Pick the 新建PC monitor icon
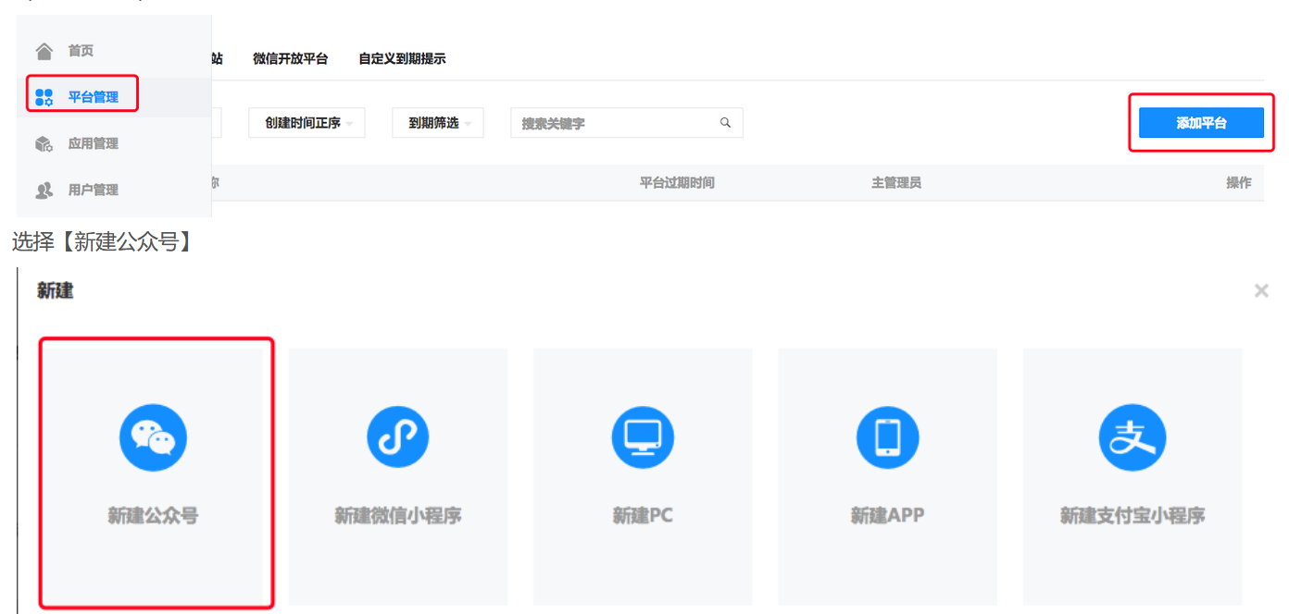1289x614 pixels. [x=642, y=437]
